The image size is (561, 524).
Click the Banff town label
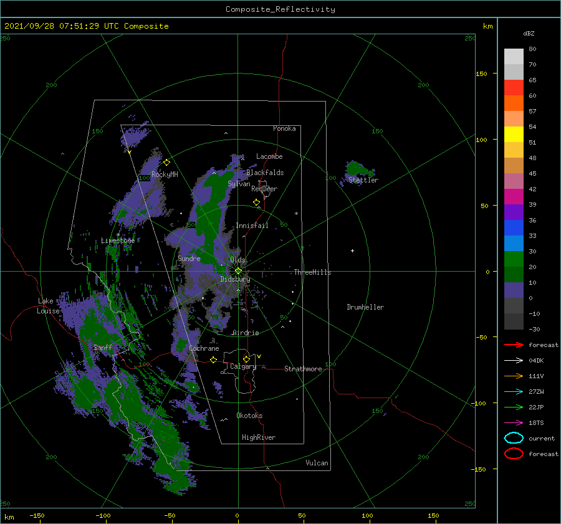click(103, 348)
